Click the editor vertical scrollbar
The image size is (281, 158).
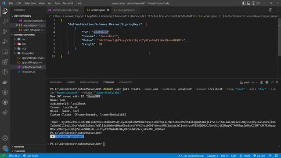point(279,37)
